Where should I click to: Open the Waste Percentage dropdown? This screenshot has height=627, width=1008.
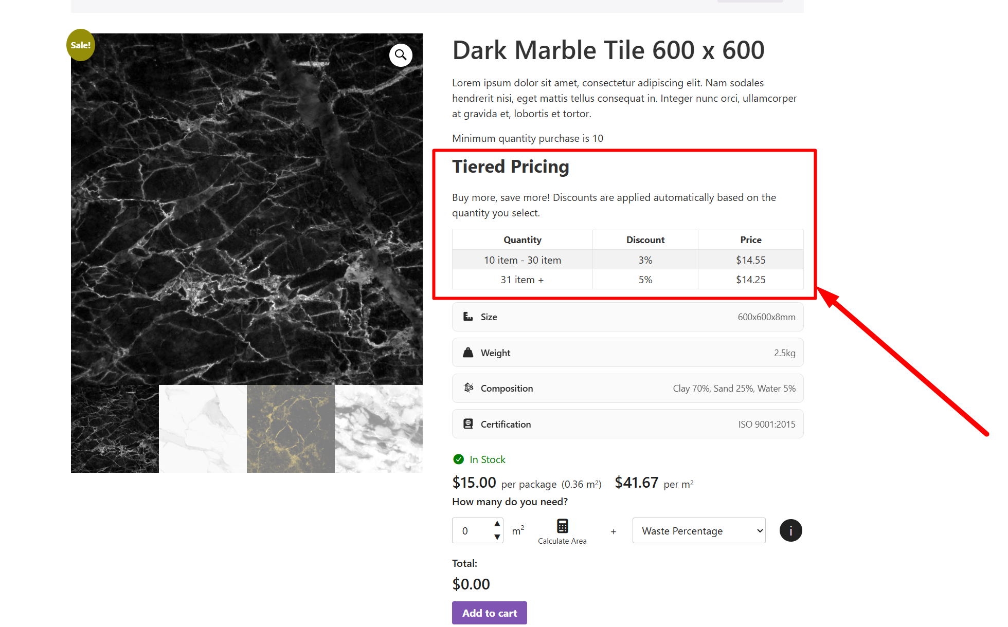[699, 531]
